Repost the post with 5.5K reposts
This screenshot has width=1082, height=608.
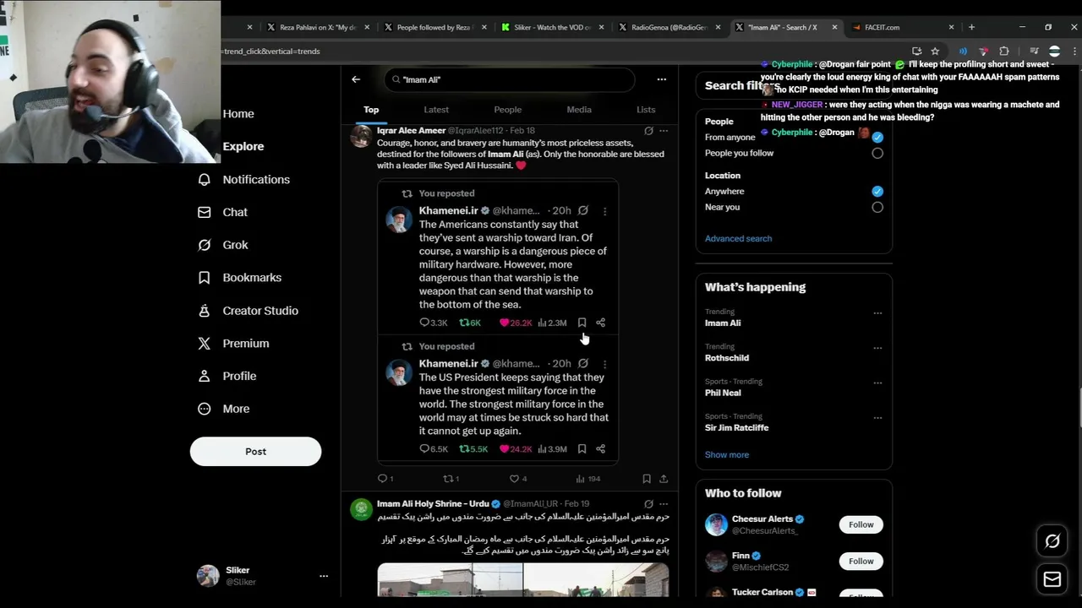click(473, 449)
